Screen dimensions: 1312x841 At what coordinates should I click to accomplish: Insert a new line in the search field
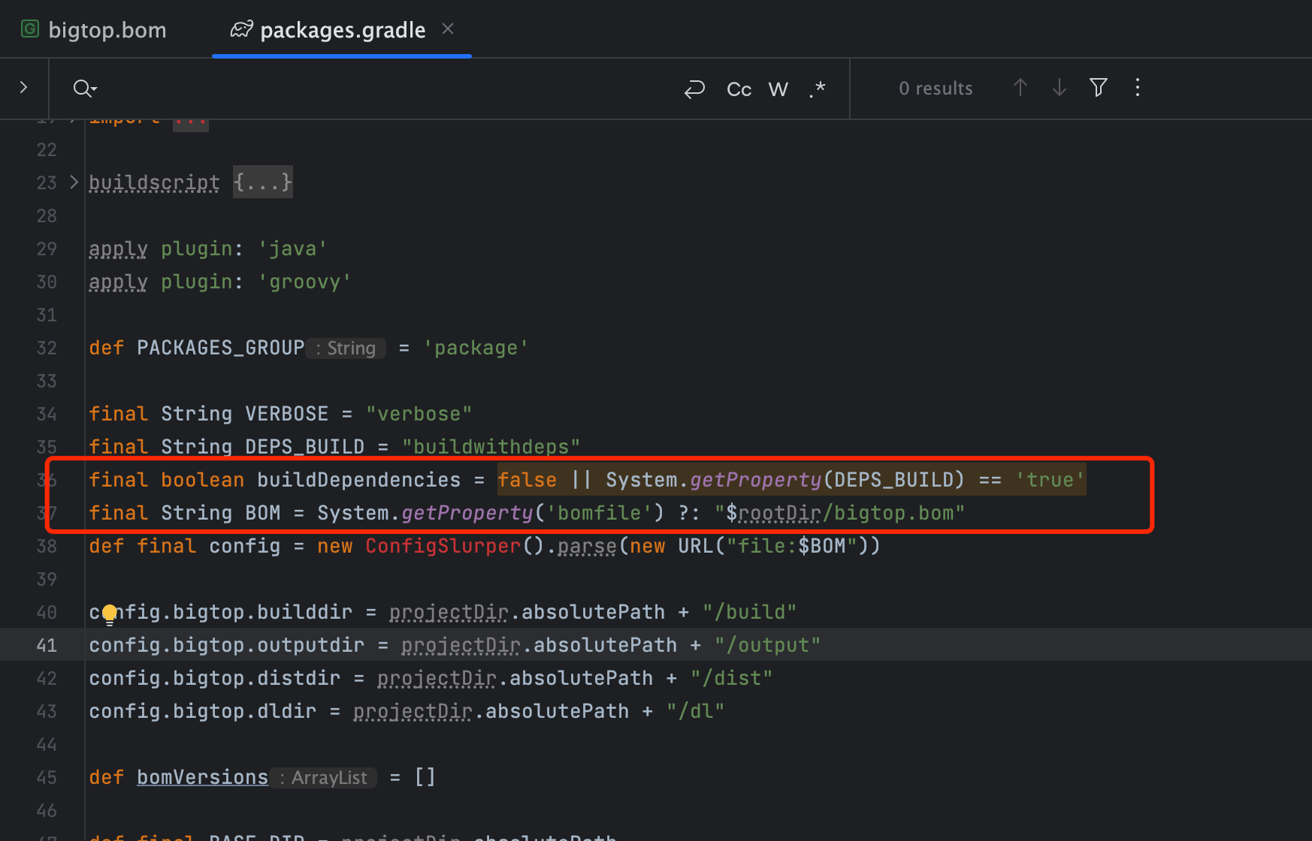pyautogui.click(x=694, y=89)
